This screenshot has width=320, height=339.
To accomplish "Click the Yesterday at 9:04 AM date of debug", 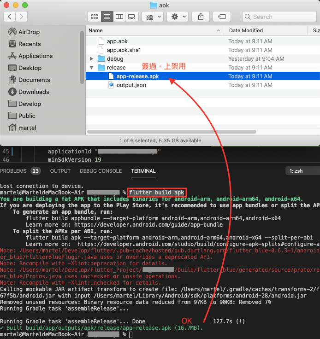I will click(x=256, y=59).
